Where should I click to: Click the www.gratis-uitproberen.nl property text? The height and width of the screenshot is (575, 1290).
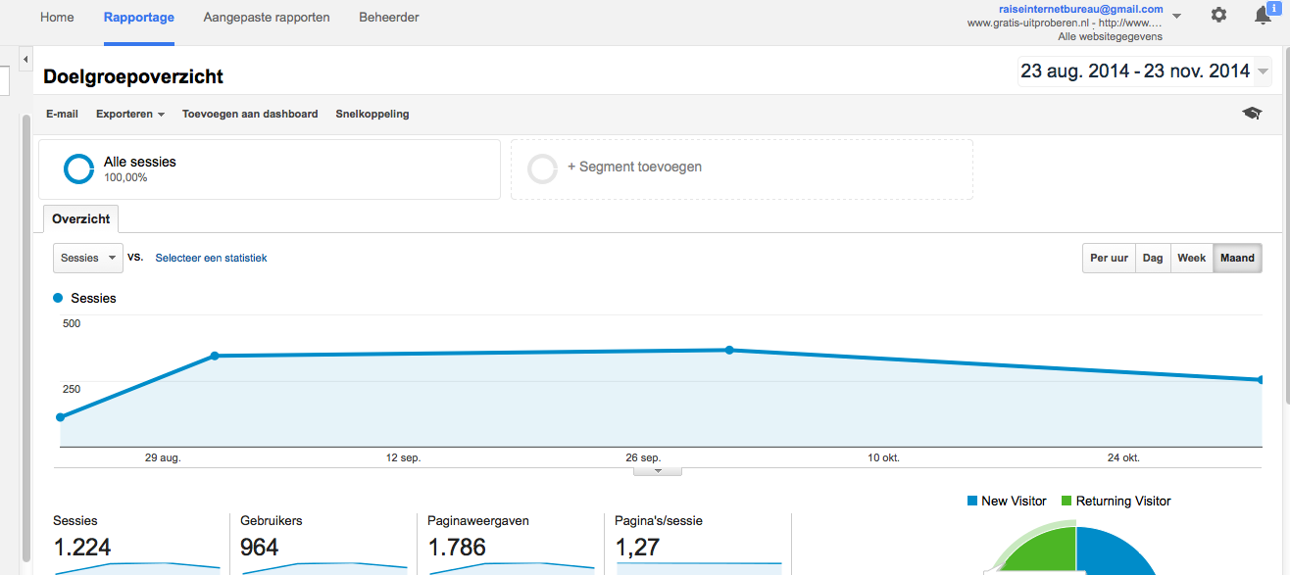click(x=1065, y=23)
